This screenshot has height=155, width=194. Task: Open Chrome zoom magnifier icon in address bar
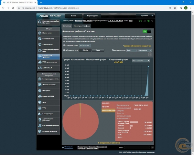coord(170,8)
